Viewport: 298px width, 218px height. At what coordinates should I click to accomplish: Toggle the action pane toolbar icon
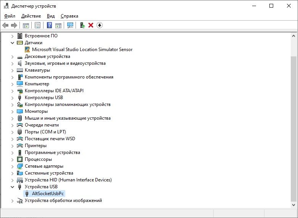click(x=58, y=25)
